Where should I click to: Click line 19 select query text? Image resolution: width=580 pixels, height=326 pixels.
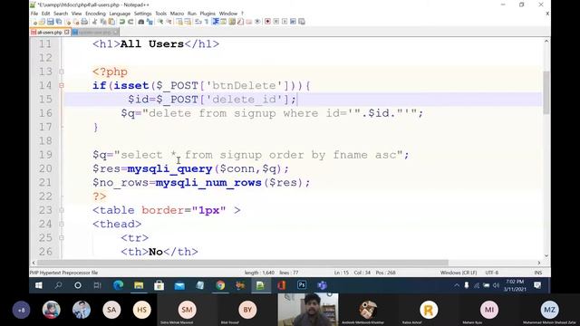point(251,155)
